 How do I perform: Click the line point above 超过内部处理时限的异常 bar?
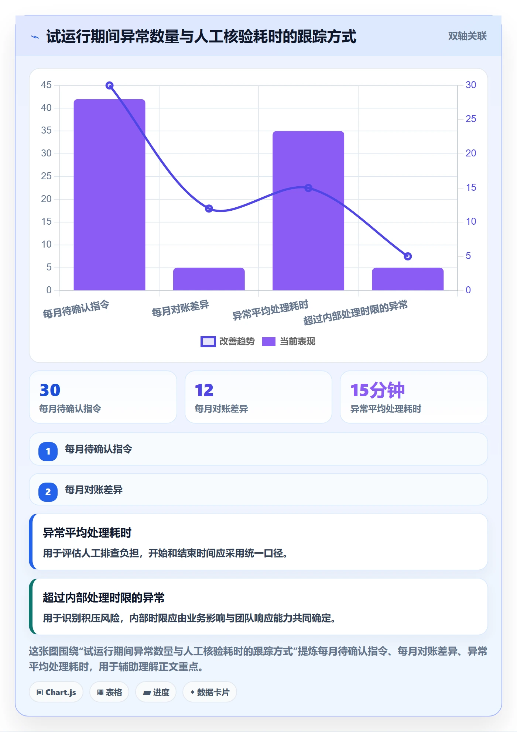(408, 256)
